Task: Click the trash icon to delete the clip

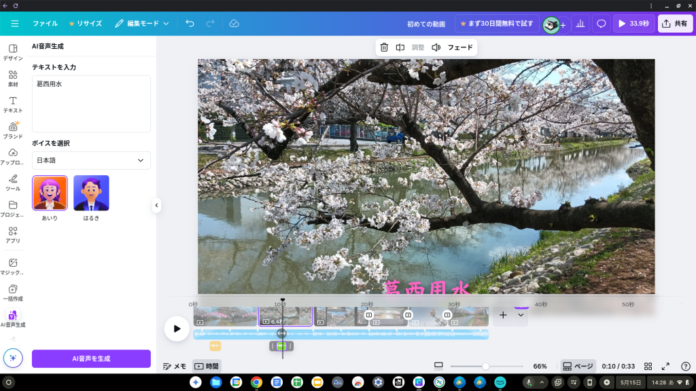Action: 384,48
